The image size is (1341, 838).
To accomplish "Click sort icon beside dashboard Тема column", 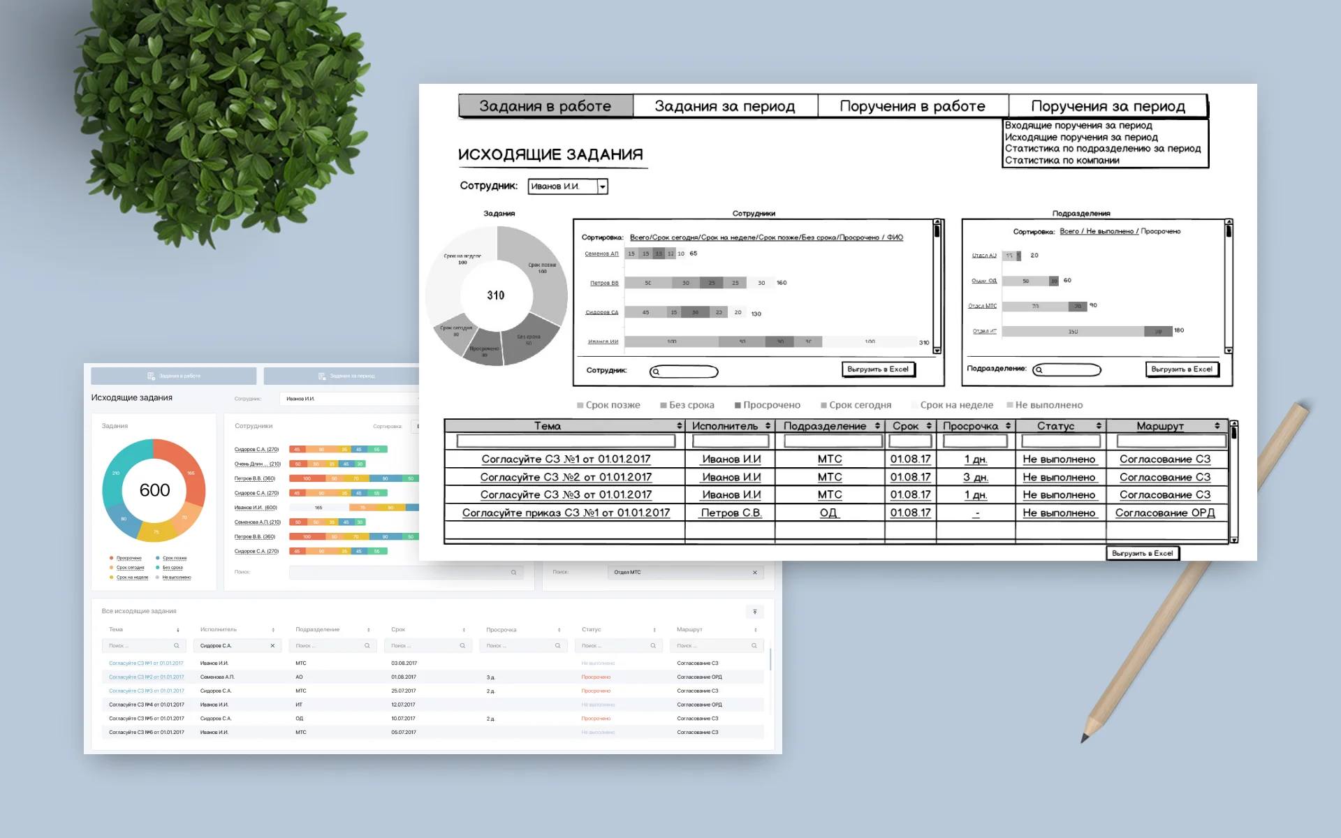I will (x=178, y=630).
